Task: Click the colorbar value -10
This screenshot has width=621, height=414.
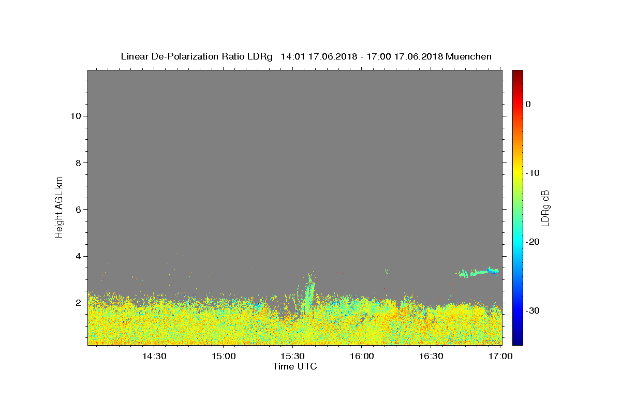Action: [533, 173]
